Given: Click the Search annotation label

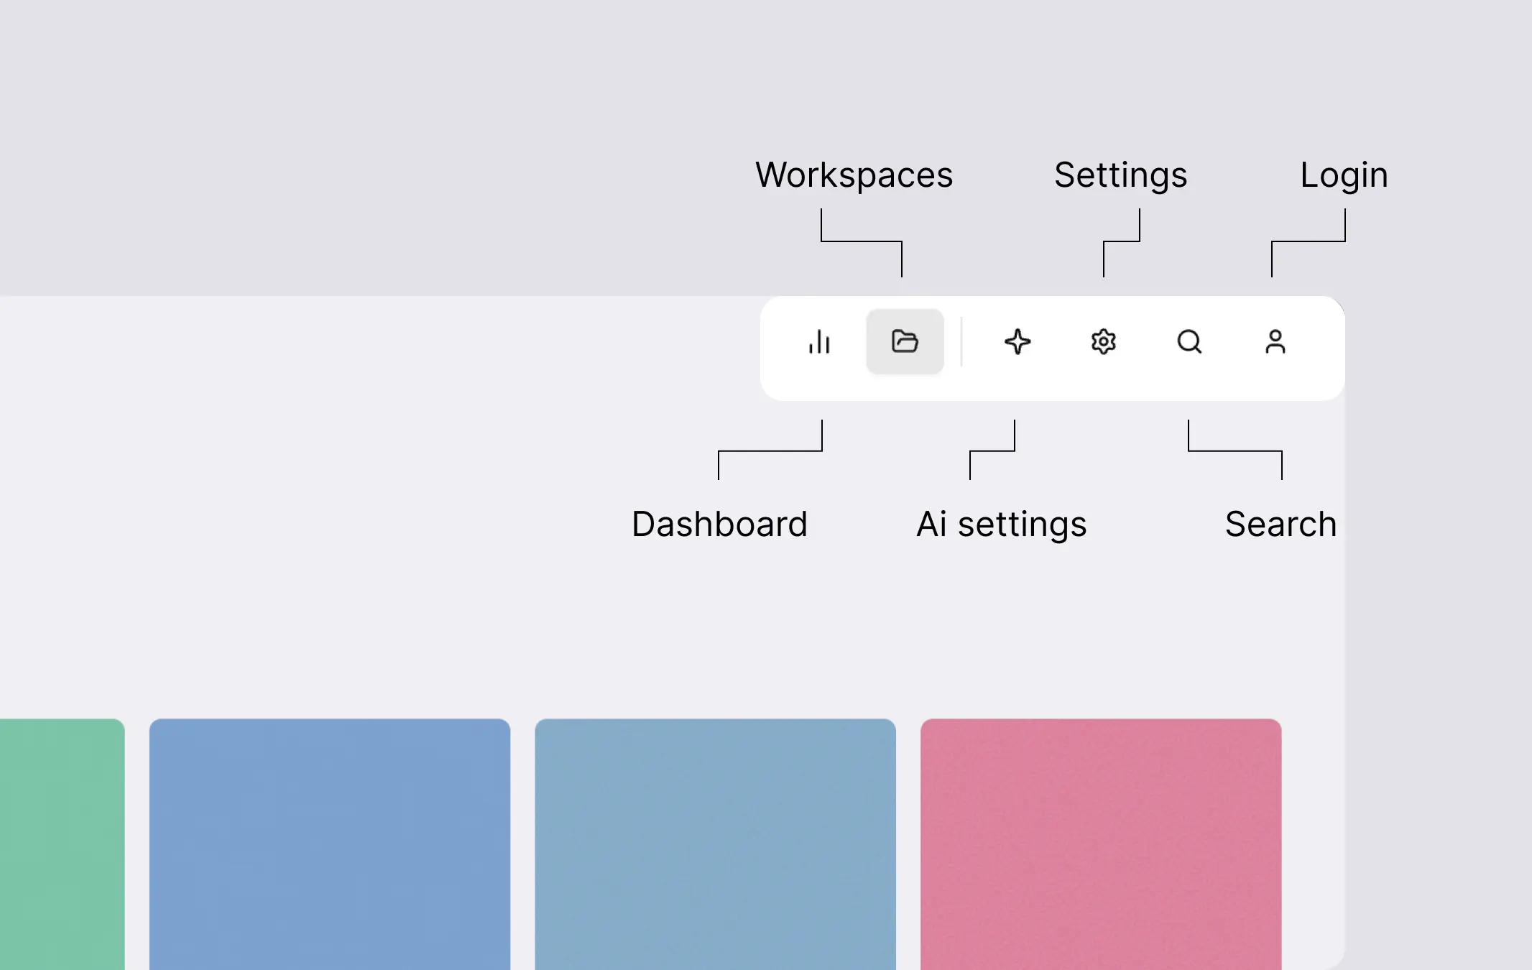Looking at the screenshot, I should point(1281,524).
